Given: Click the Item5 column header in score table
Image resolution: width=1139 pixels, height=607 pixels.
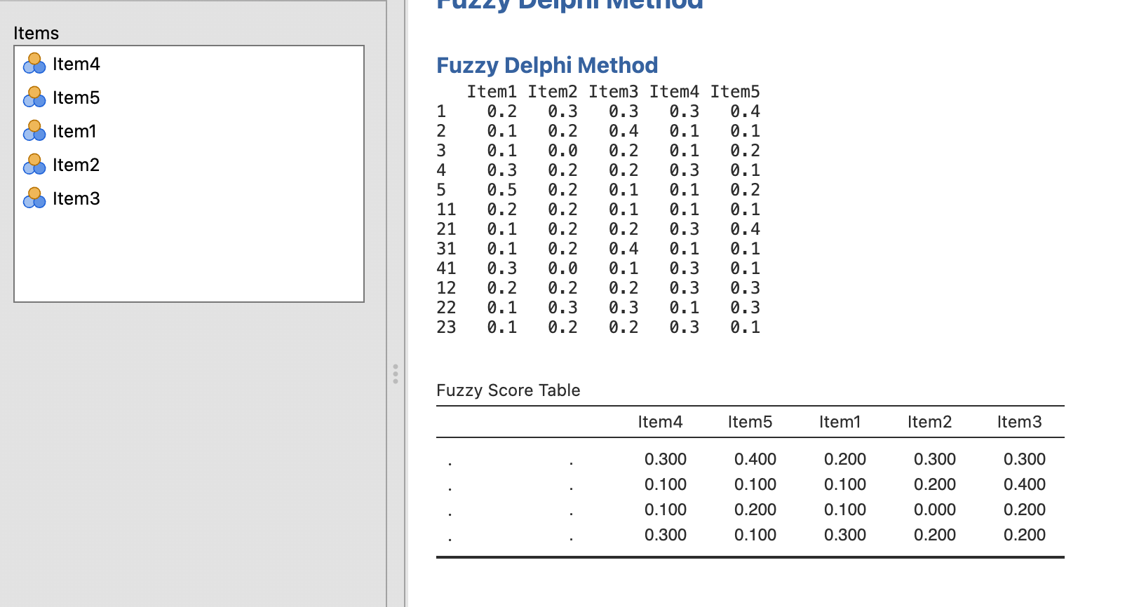Looking at the screenshot, I should [x=750, y=422].
